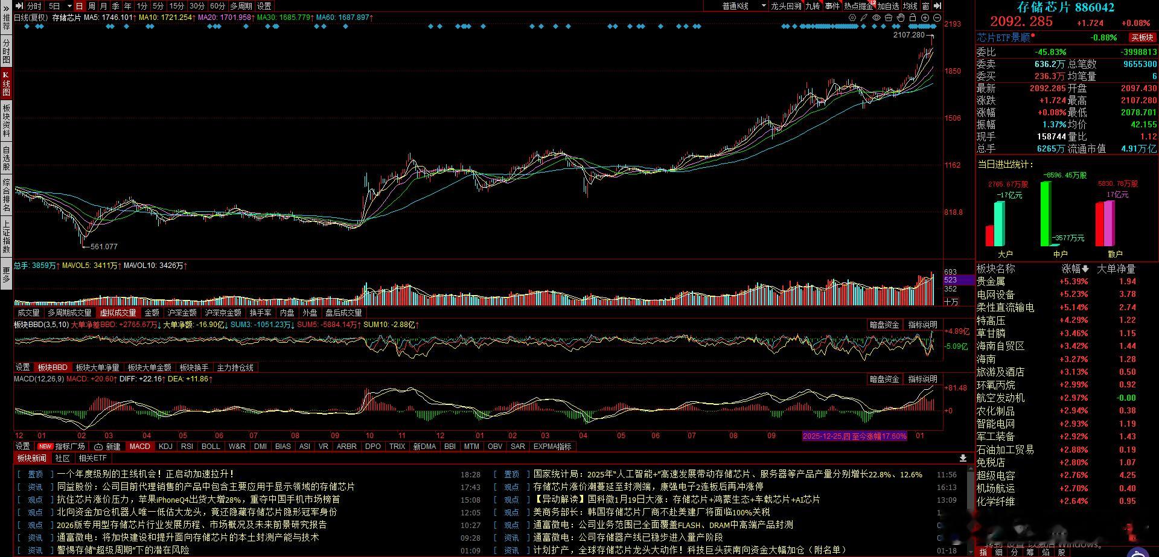The height and width of the screenshot is (557, 1159).
Task: Open 热点掘金 feature
Action: [858, 6]
